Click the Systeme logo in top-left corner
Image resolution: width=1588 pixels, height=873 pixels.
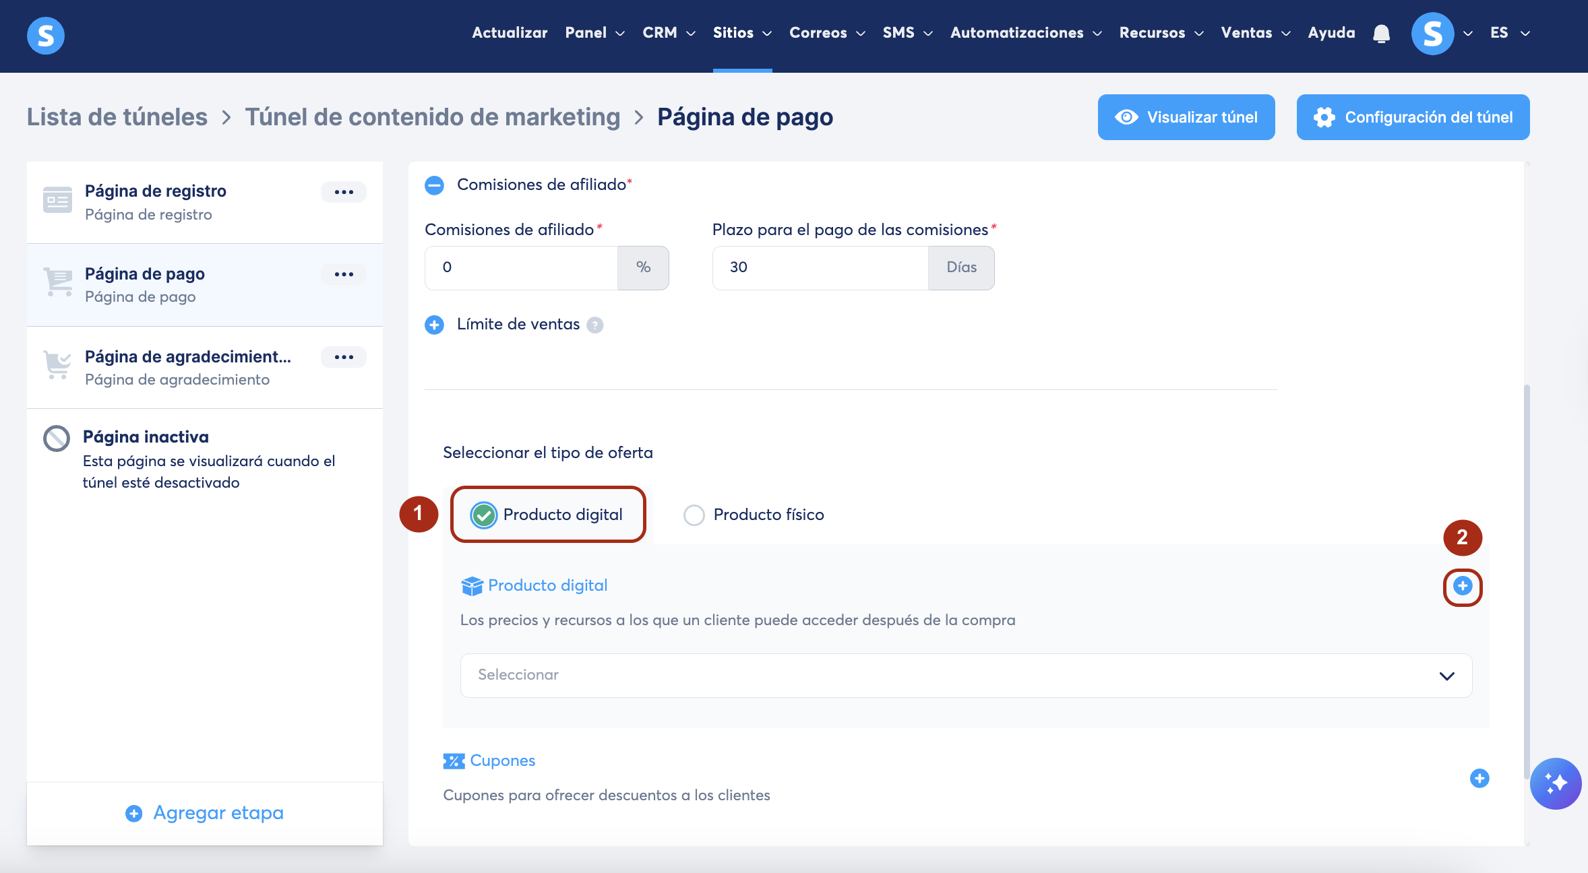click(46, 35)
